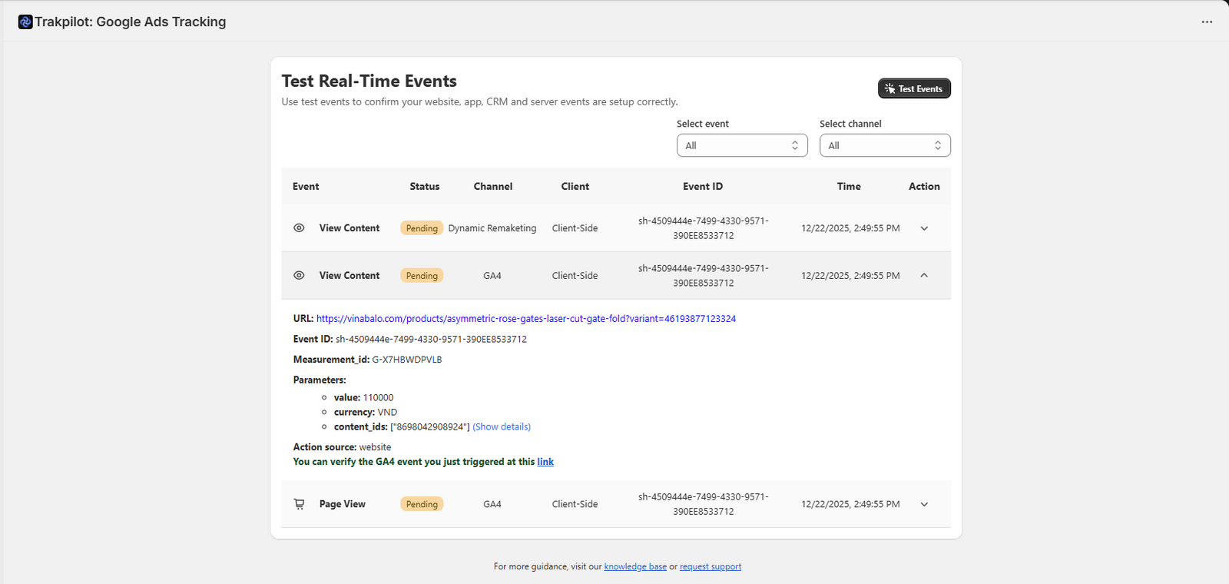Open the three-dot more options menu

tap(1207, 22)
